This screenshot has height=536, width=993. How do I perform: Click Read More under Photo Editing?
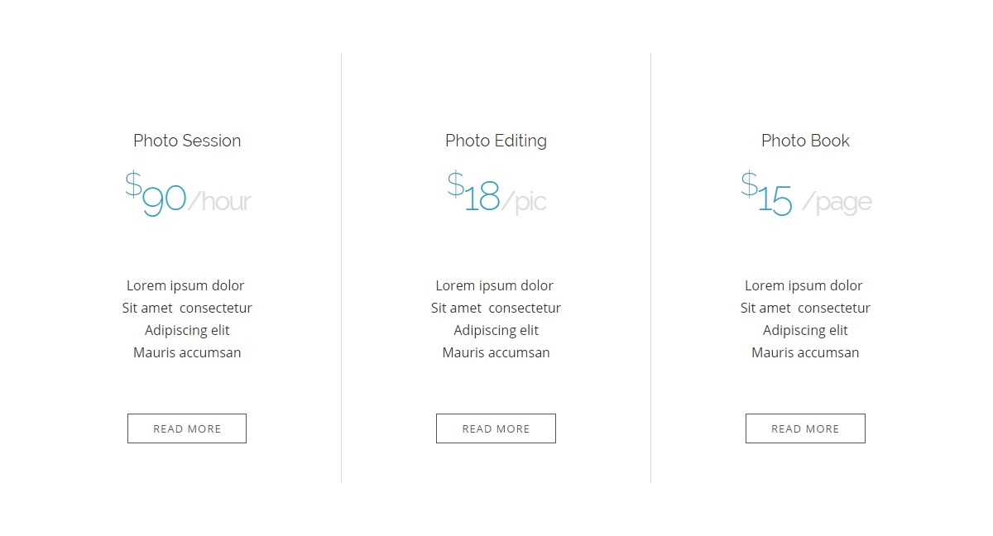(x=496, y=428)
